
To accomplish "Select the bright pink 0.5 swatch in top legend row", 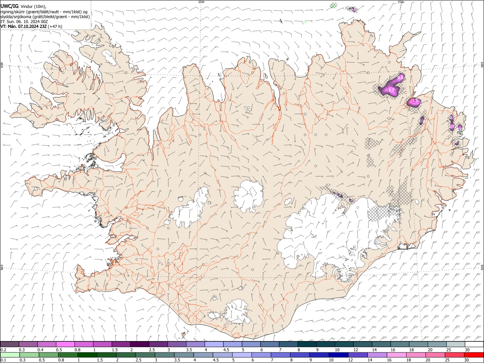I will 65,344.
